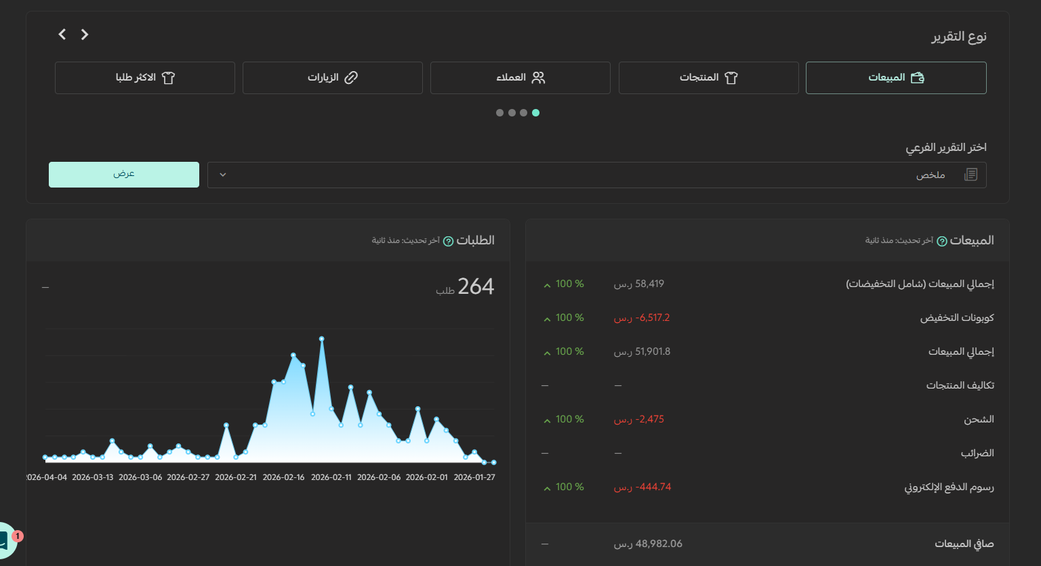Select the المبيعات report type tab
The image size is (1041, 566).
(x=896, y=78)
